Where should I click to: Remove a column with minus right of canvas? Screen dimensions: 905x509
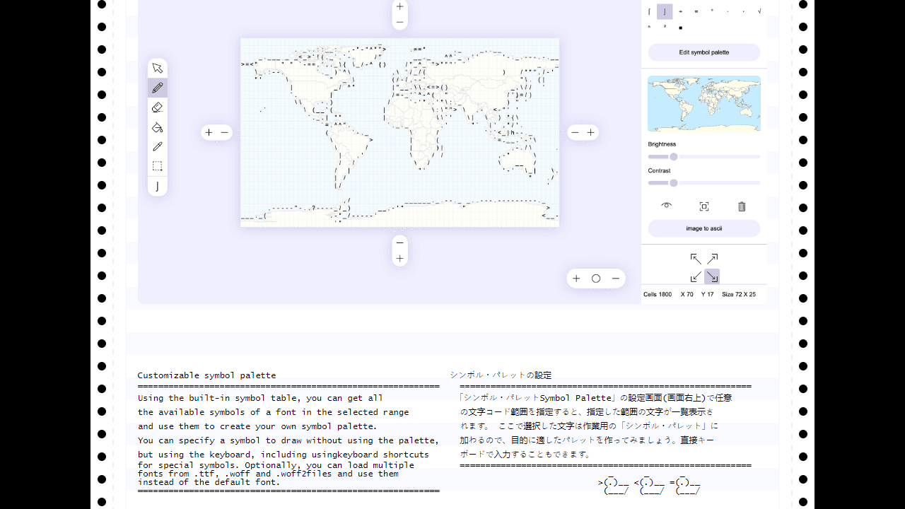pyautogui.click(x=575, y=132)
